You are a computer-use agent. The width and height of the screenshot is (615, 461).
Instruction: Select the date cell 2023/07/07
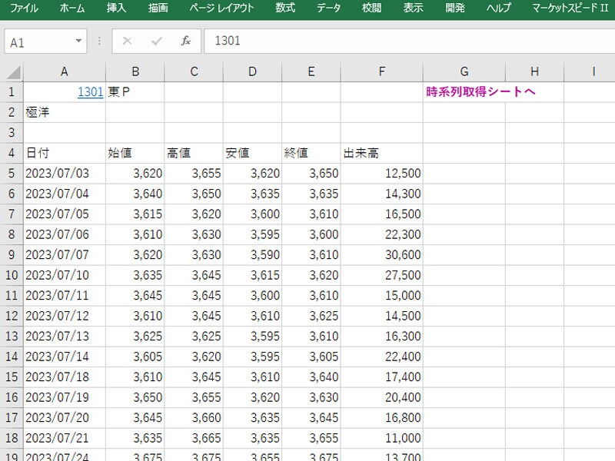(x=65, y=255)
